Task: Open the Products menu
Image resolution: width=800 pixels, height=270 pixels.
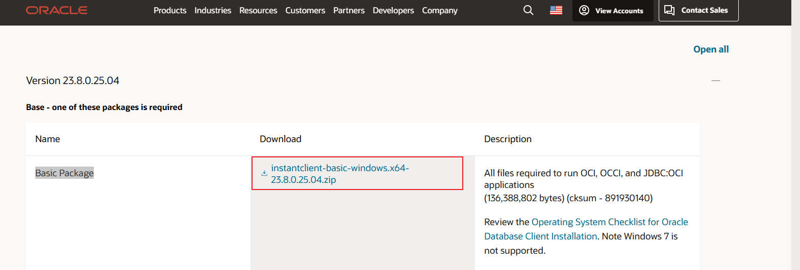Action: tap(170, 10)
